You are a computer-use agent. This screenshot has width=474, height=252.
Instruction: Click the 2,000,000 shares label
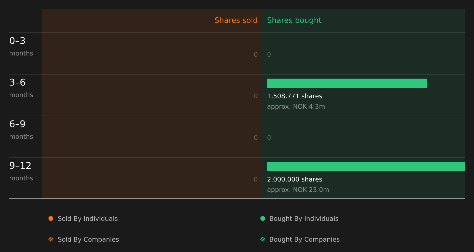click(294, 179)
